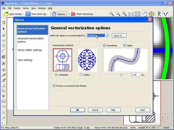The image size is (174, 130).
Task: Click the Save Vector As floppy icon
Action: (28, 14)
